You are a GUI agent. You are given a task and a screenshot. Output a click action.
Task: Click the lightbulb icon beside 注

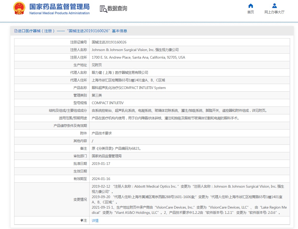coord(82,220)
